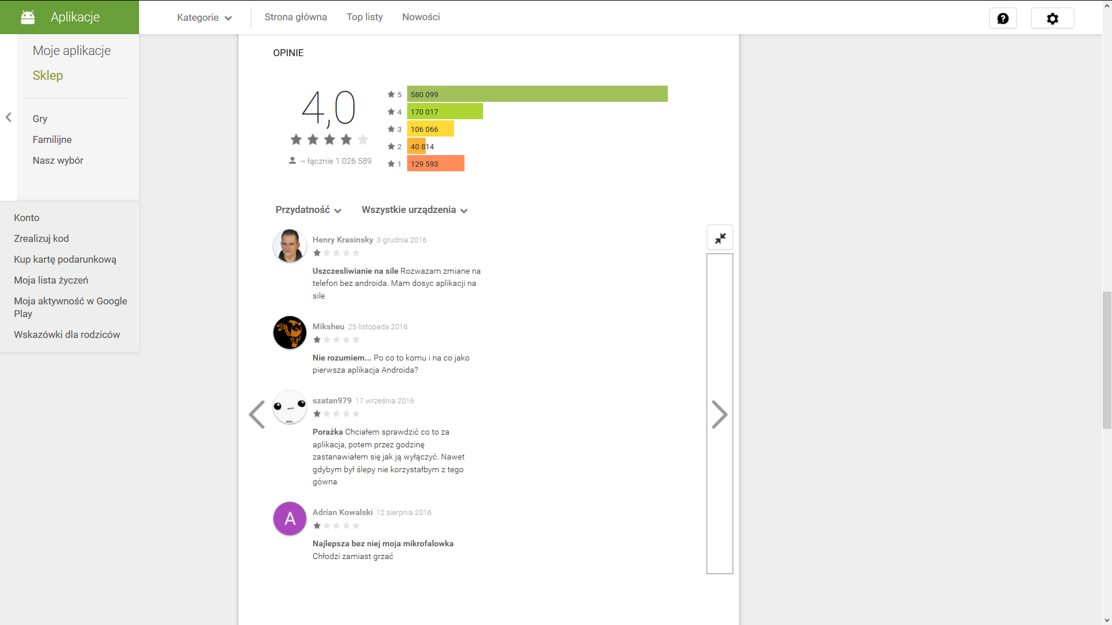Open the settings gear icon
Image resolution: width=1112 pixels, height=625 pixels.
1052,19
